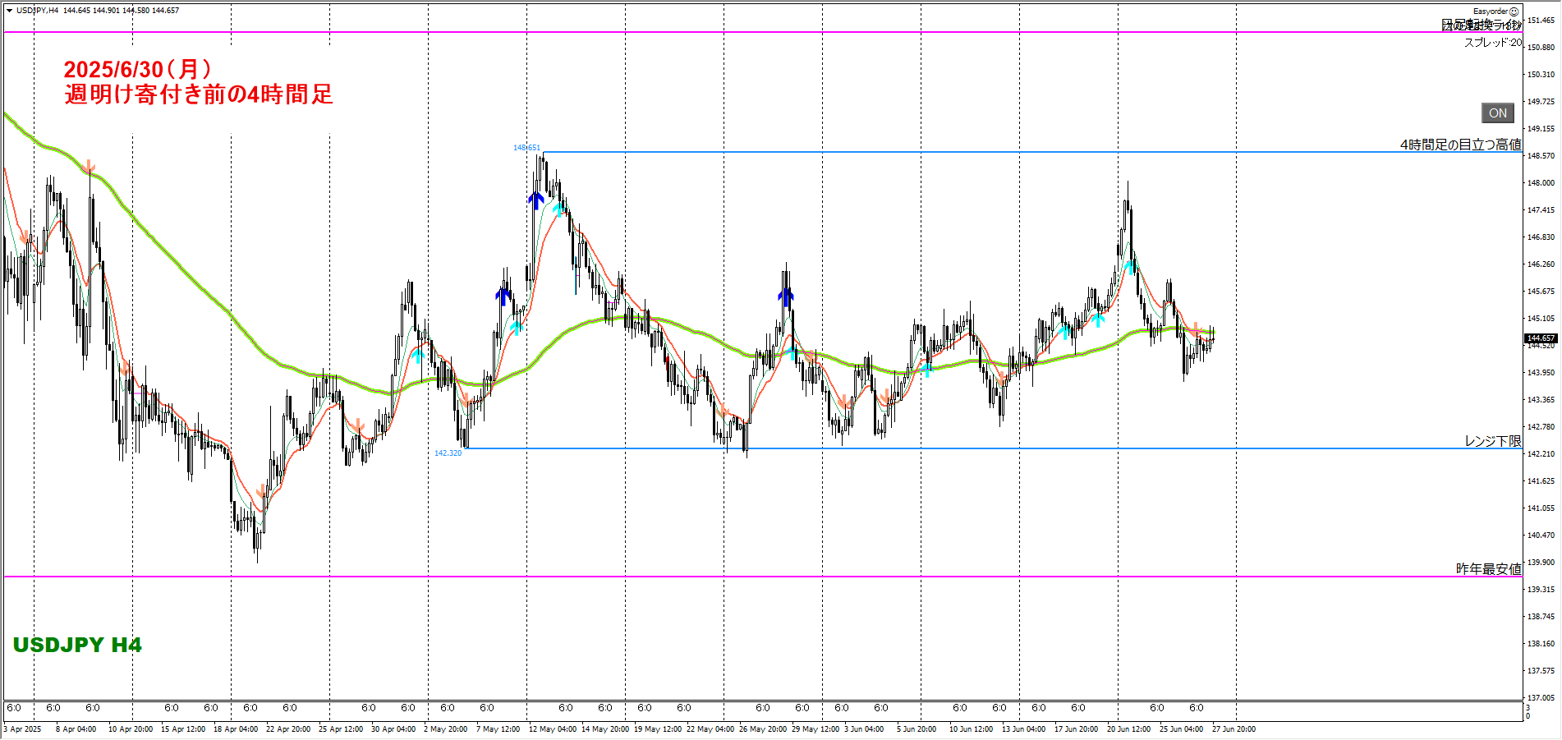Click the 142.320 low price label

click(448, 453)
